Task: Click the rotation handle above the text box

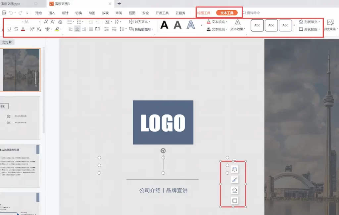Action: [163, 151]
